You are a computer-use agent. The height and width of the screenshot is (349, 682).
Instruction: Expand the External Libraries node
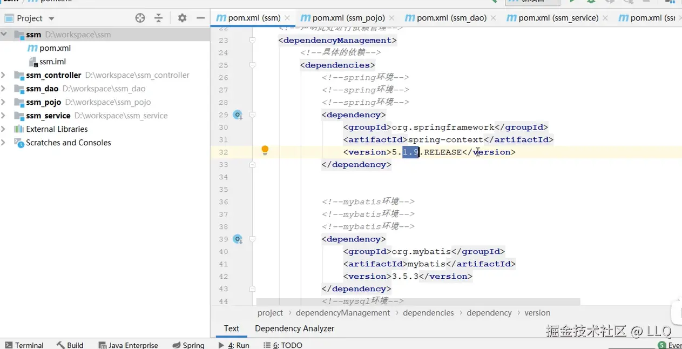(x=4, y=129)
